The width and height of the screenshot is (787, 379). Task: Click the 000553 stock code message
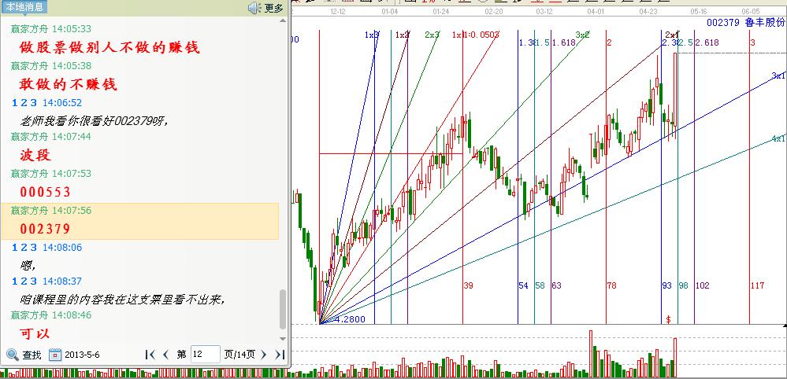pyautogui.click(x=46, y=192)
